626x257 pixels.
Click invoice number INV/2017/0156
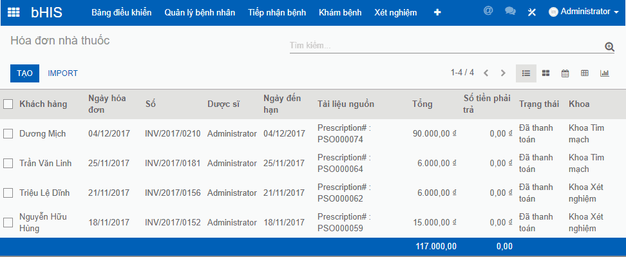173,193
